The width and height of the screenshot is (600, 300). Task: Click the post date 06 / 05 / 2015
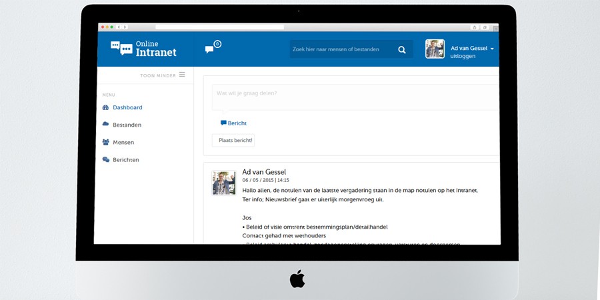(x=258, y=180)
